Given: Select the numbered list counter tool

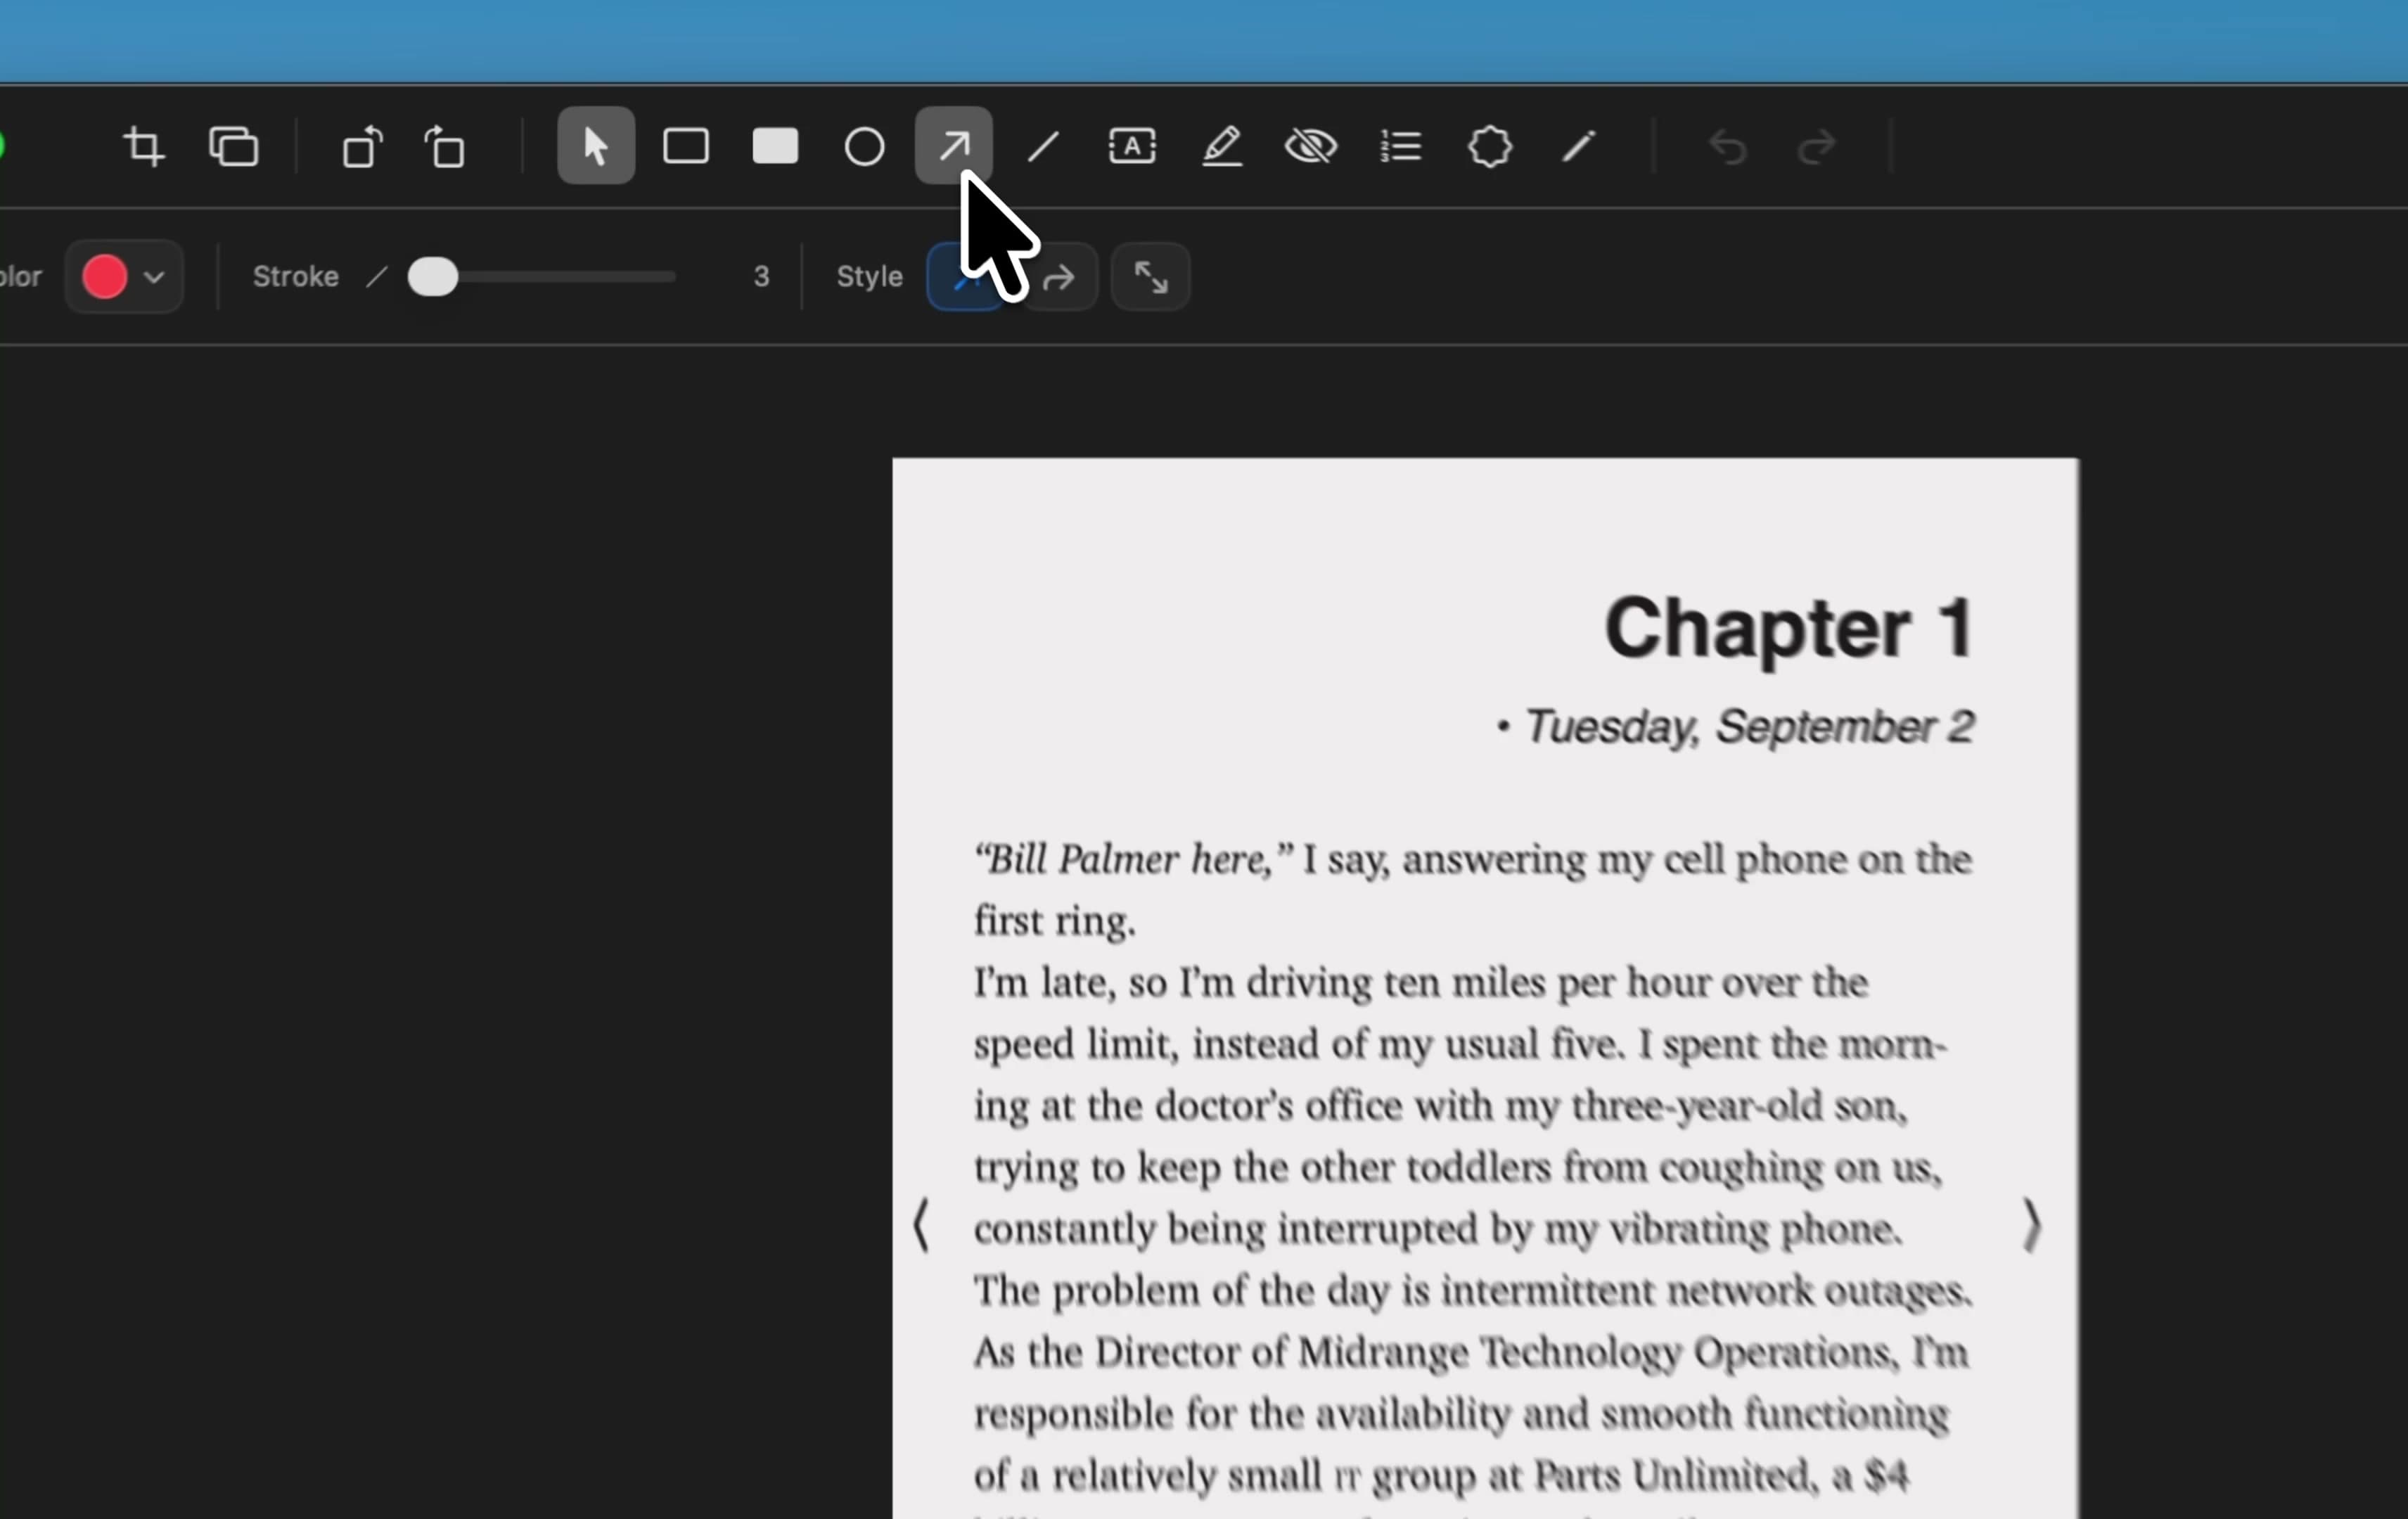Looking at the screenshot, I should pyautogui.click(x=1401, y=146).
